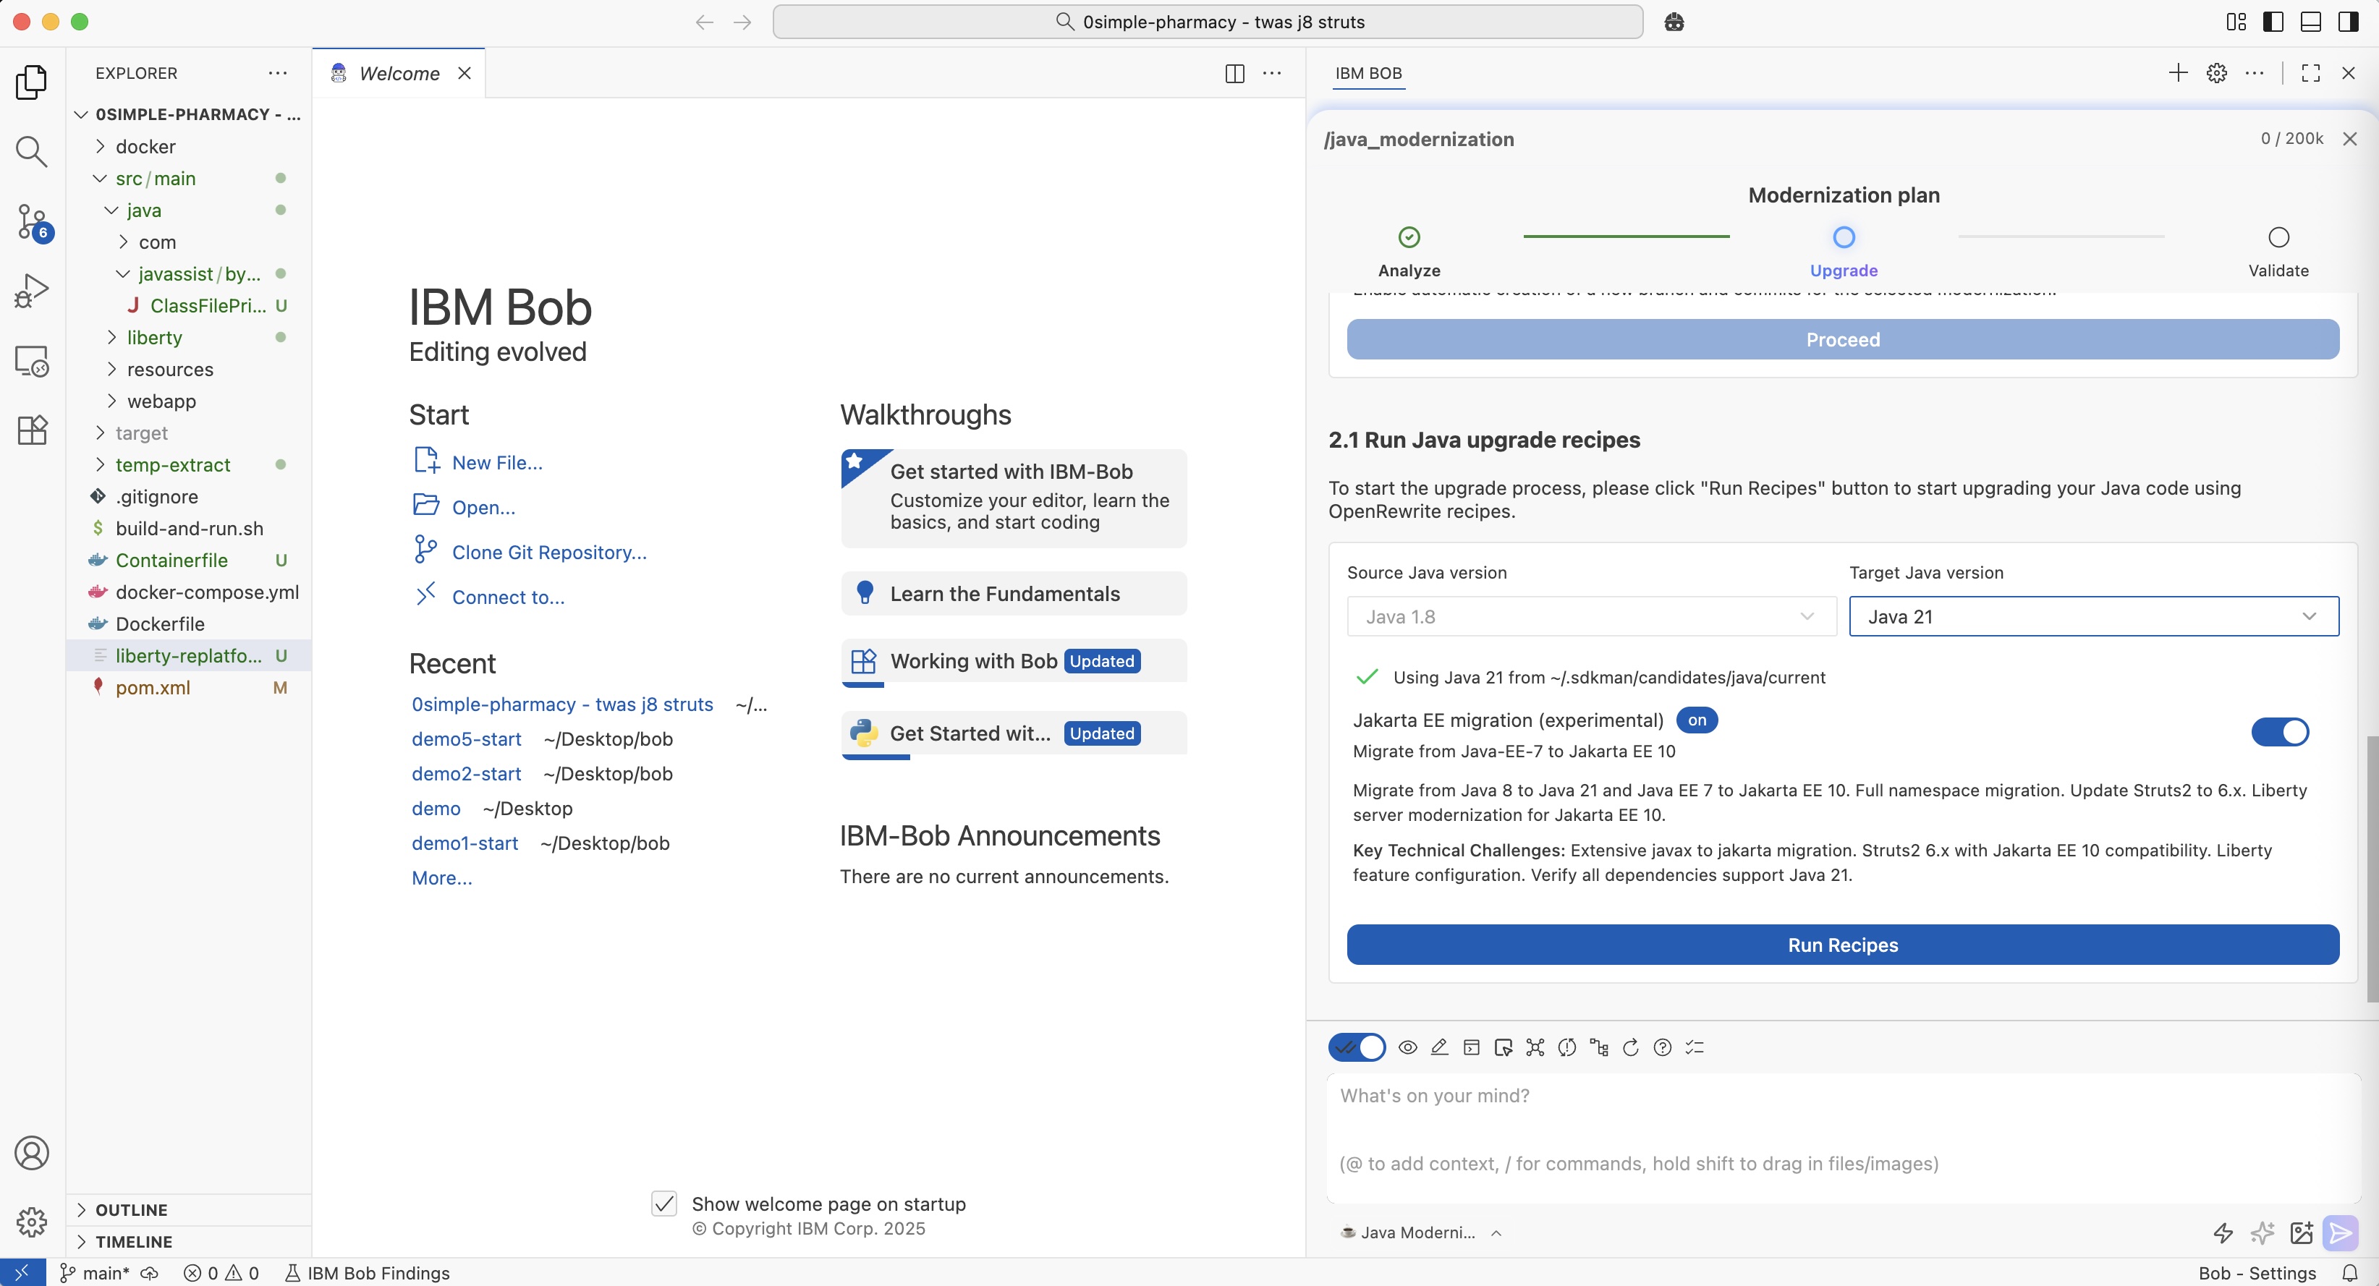
Task: Toggle Jakarta EE migration switch off
Action: [2279, 732]
